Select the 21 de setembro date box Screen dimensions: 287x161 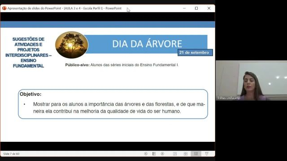pos(195,53)
